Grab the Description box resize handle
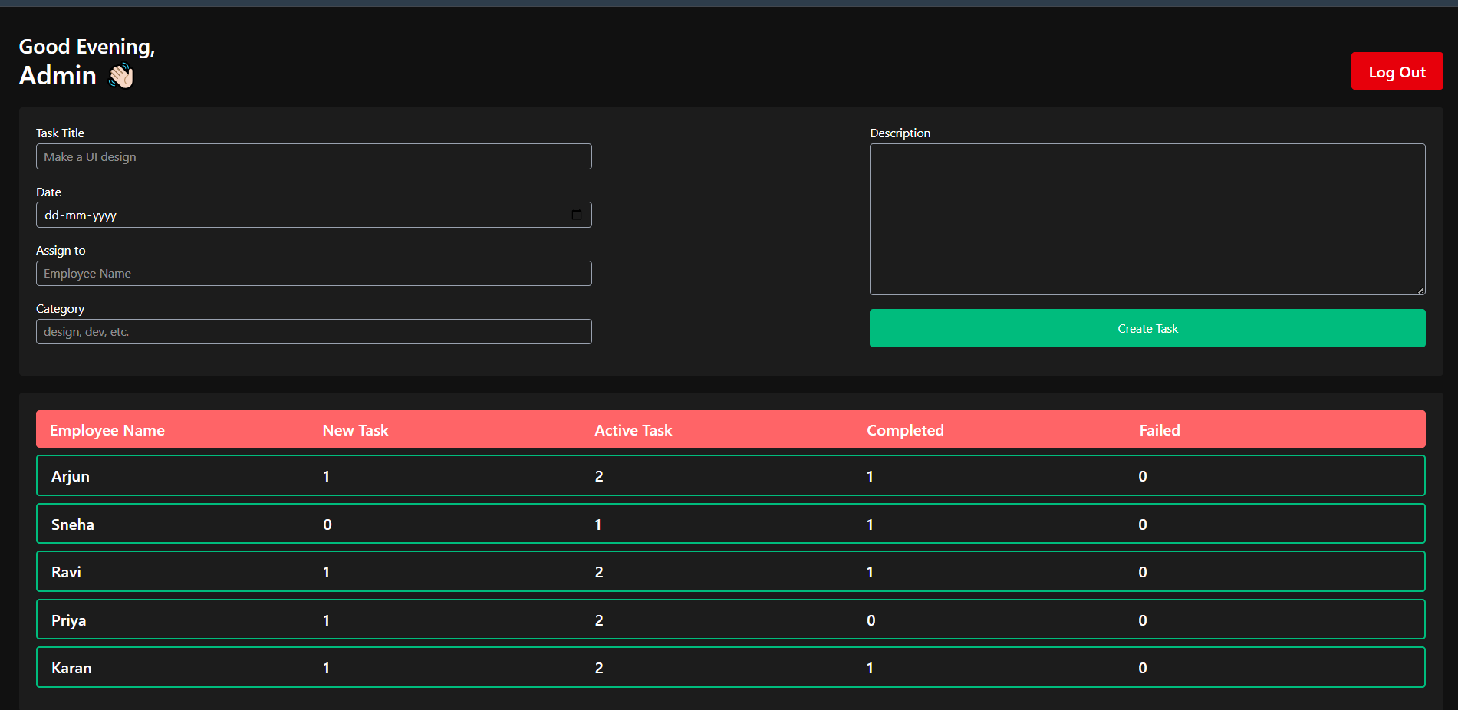The width and height of the screenshot is (1458, 710). (1420, 291)
